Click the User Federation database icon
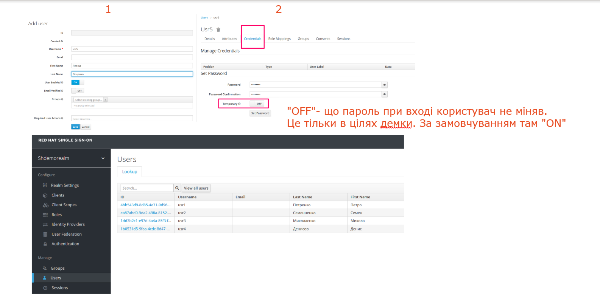 45,235
